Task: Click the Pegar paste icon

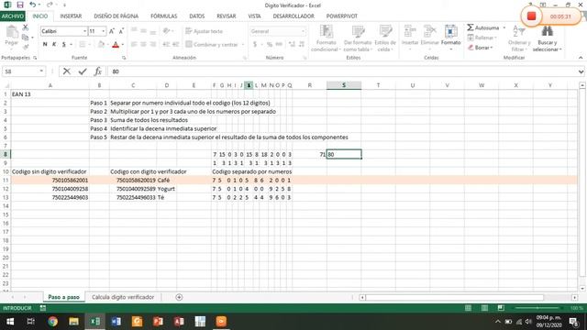Action: [12, 33]
